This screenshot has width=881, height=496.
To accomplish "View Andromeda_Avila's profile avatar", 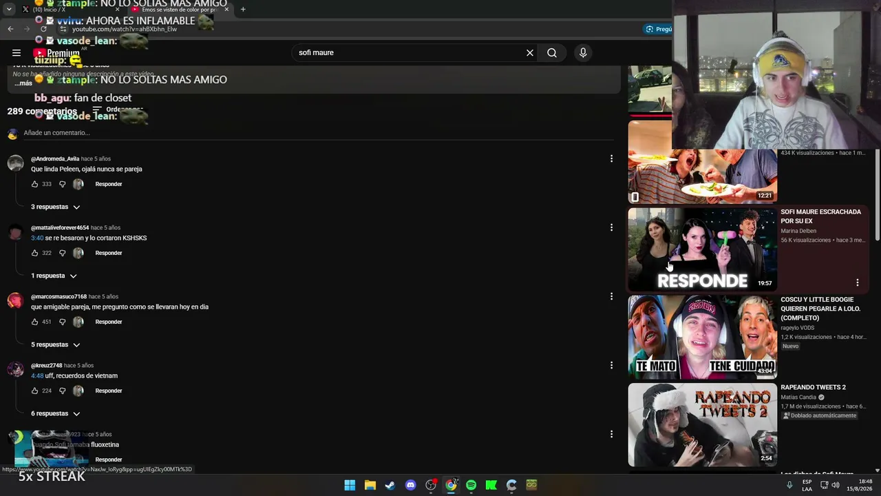I will [15, 163].
